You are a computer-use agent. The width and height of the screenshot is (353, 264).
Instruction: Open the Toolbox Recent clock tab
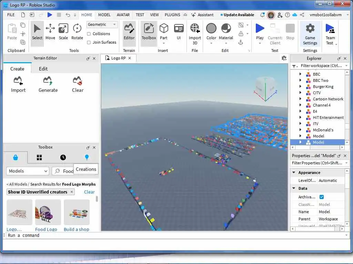pos(63,157)
